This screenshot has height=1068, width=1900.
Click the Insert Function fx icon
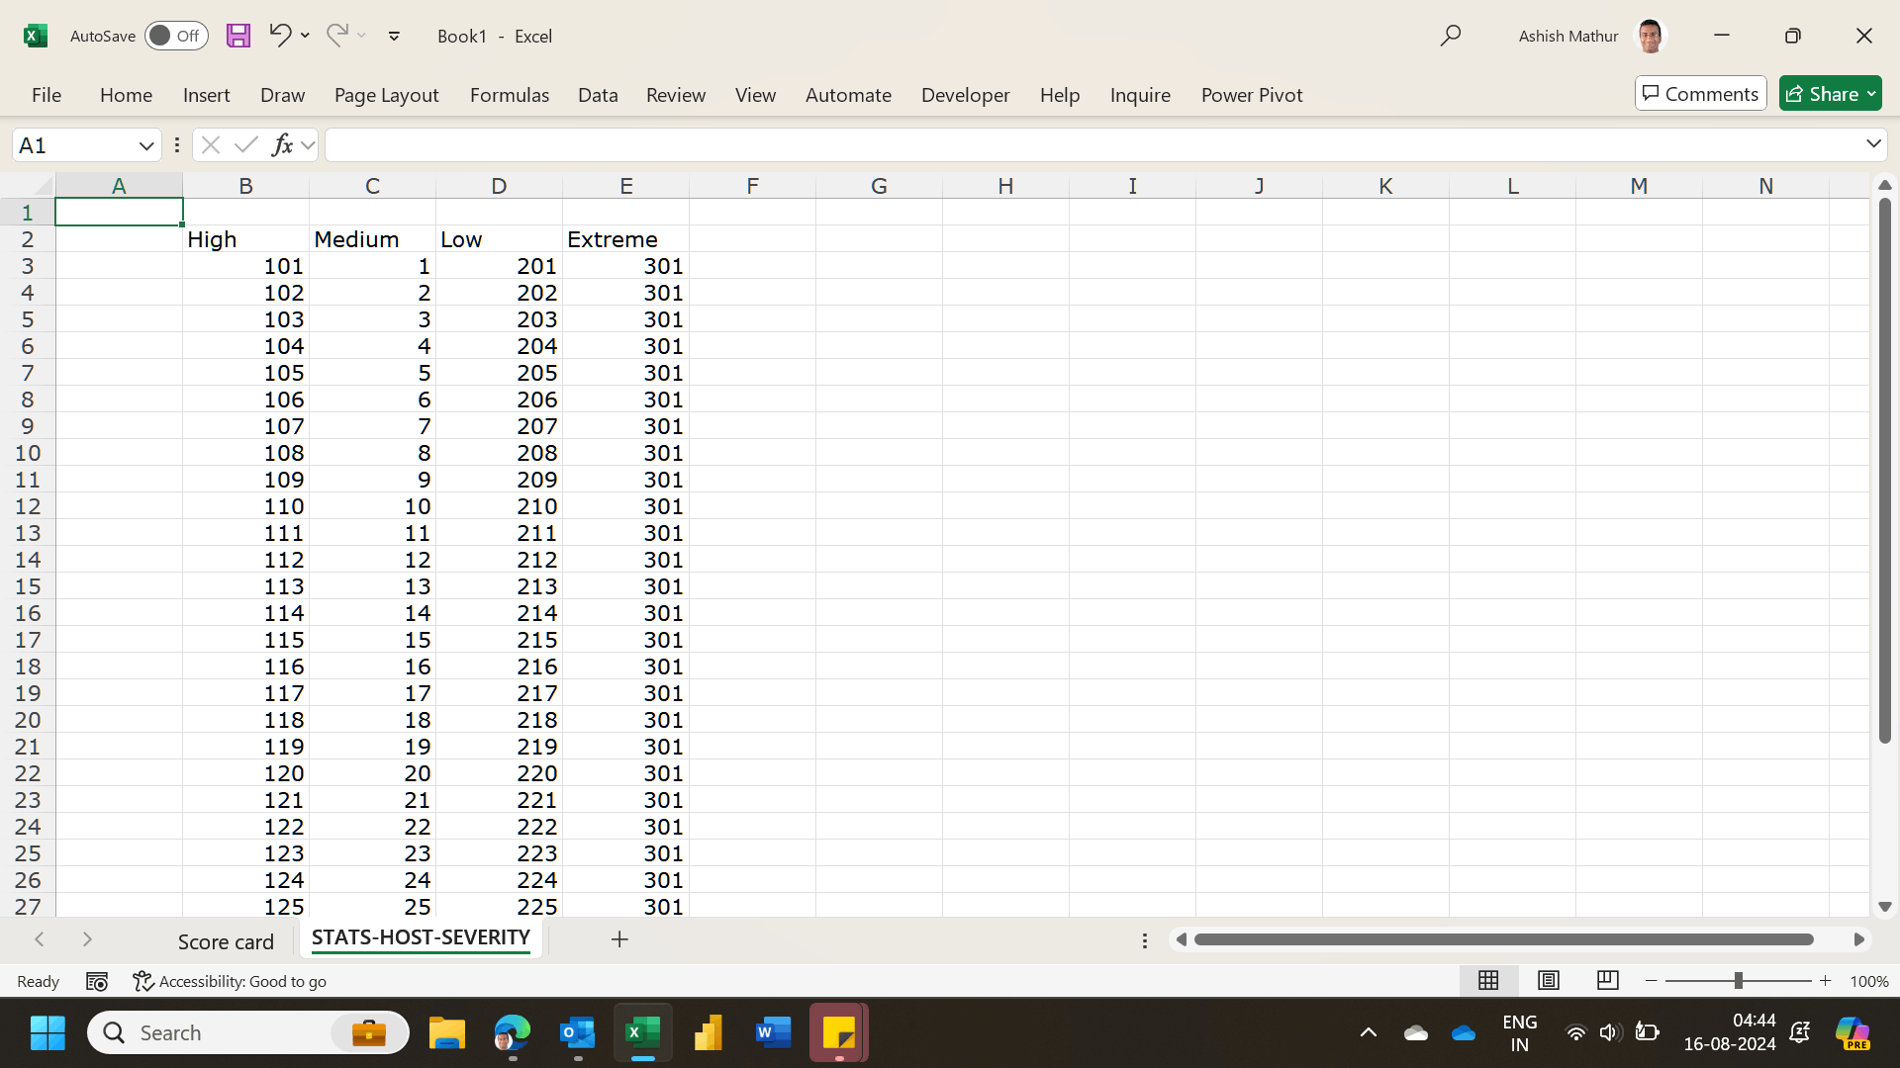click(282, 145)
